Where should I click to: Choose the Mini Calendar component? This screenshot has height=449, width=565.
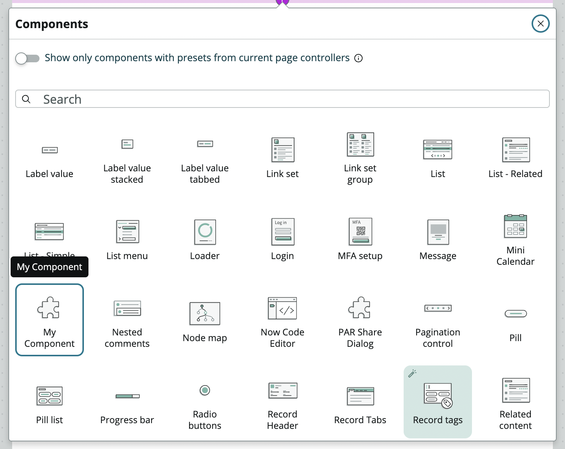pos(515,239)
